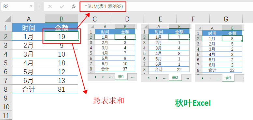Click previous sheet arrow beside 表2 tab
The height and width of the screenshot is (120, 253).
(148, 78)
